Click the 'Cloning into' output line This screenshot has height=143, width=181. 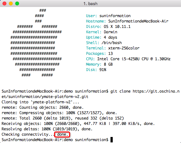40,102
